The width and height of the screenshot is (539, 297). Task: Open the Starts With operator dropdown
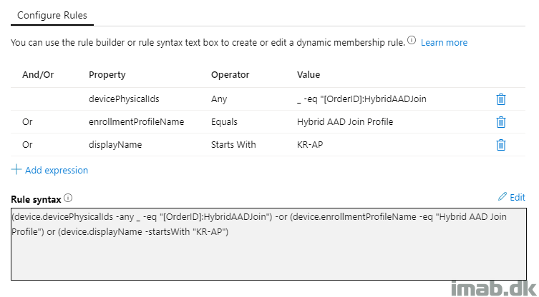[233, 145]
